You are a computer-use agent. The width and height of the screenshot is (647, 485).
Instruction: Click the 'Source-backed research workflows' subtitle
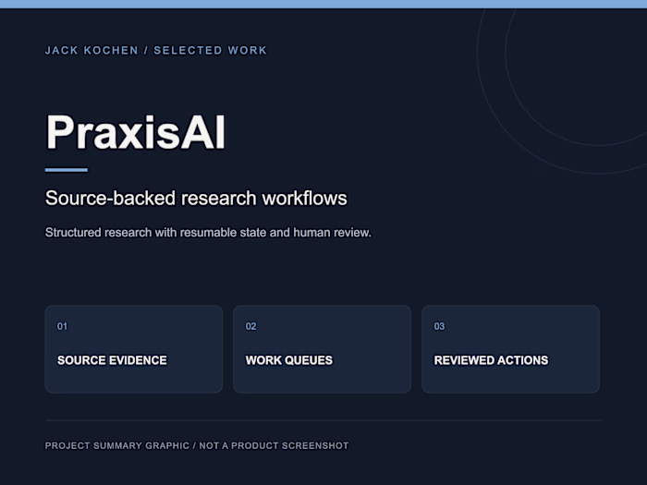tap(196, 198)
